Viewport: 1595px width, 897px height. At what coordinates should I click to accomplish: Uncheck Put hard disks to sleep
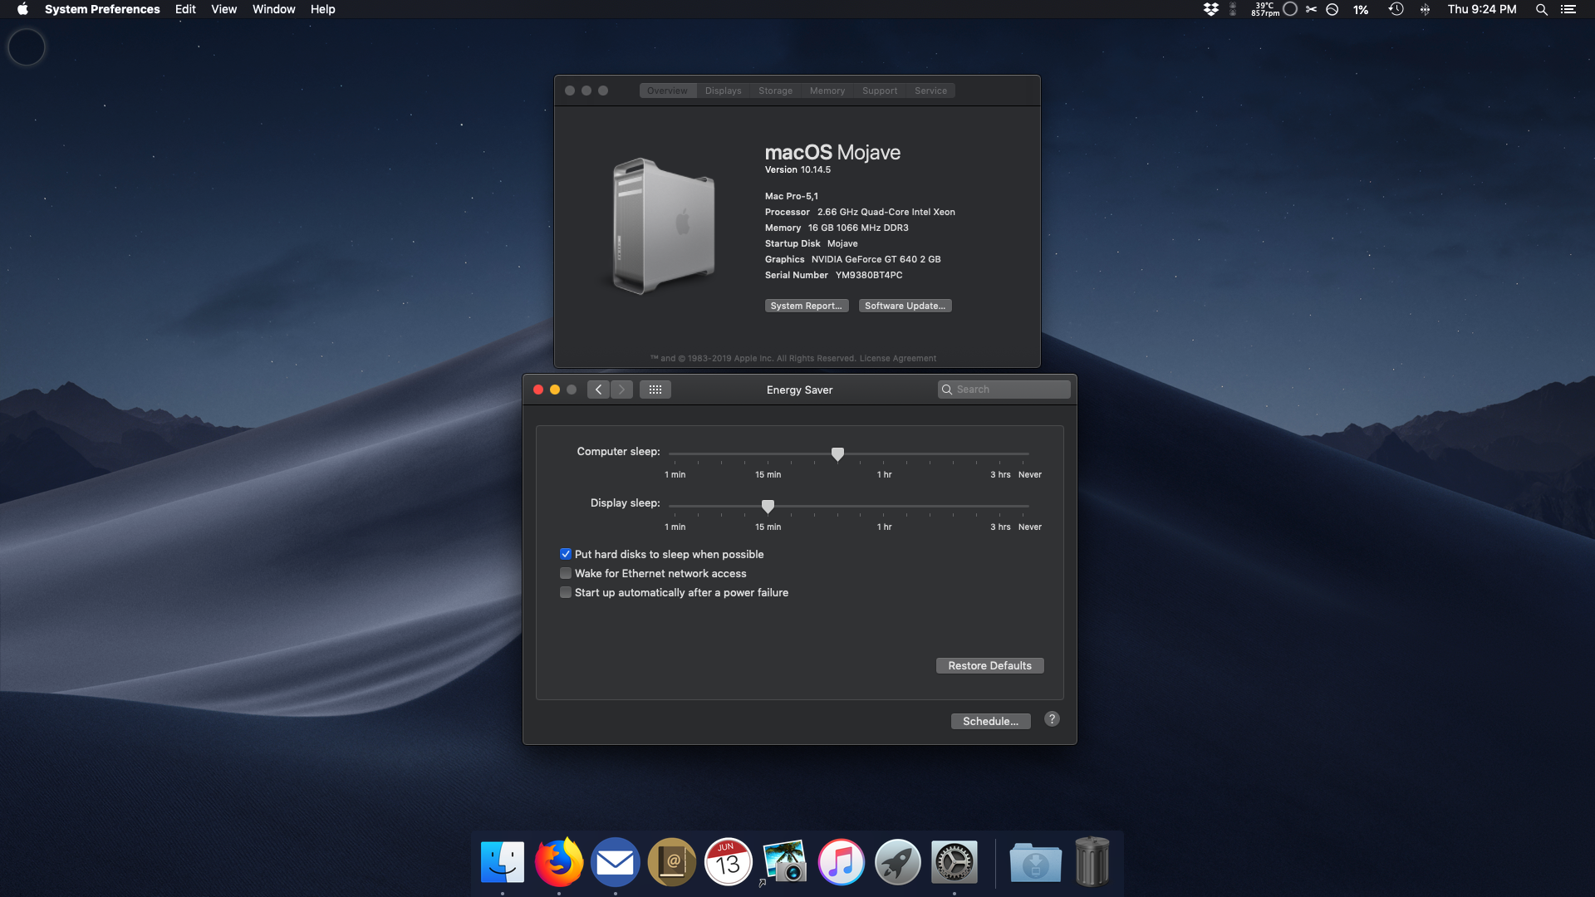(566, 554)
